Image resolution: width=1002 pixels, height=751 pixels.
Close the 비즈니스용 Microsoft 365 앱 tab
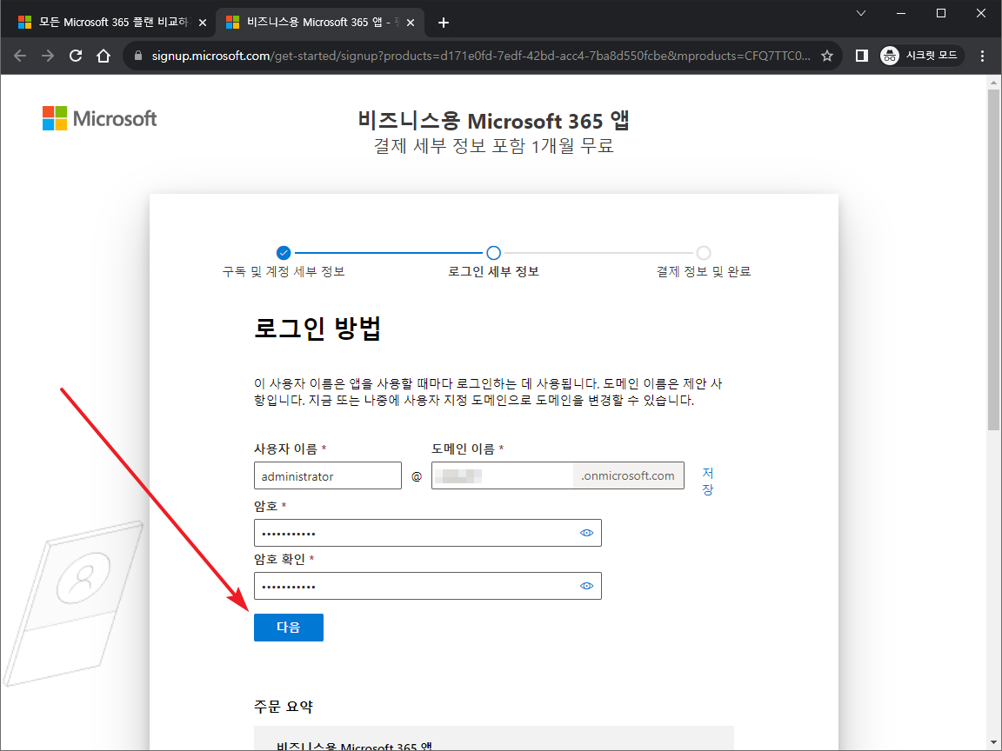pyautogui.click(x=411, y=23)
